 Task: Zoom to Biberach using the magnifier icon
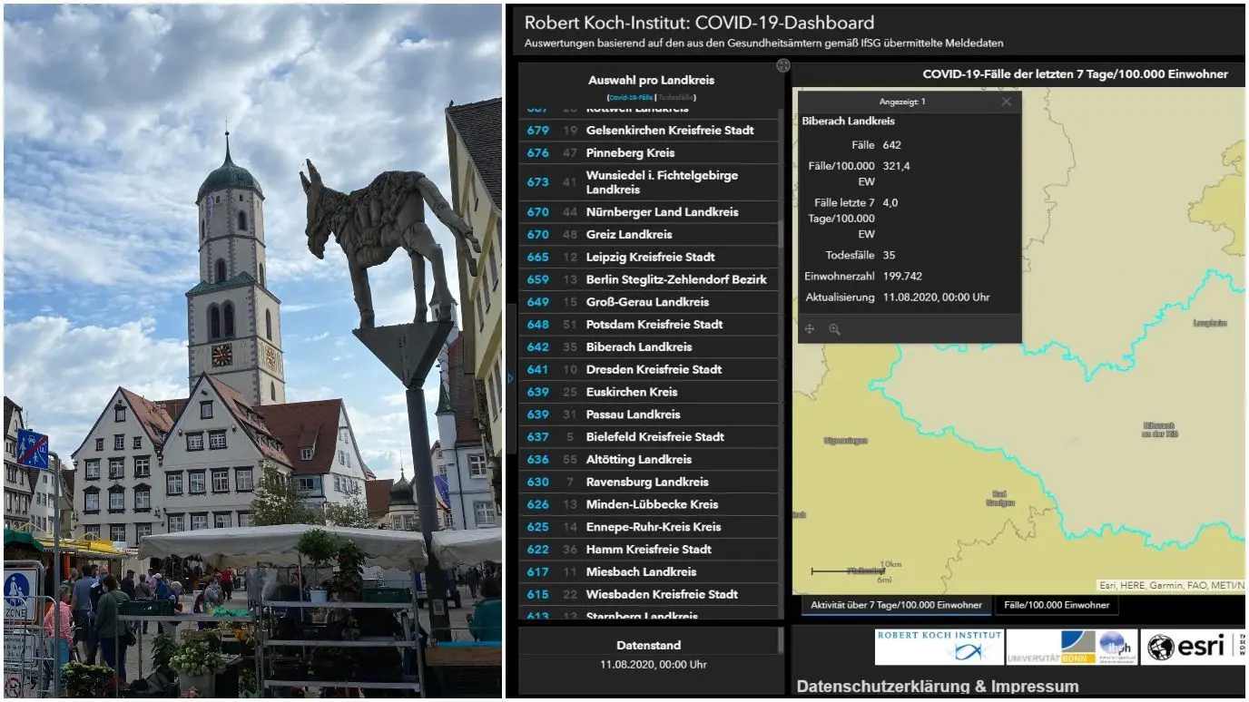(834, 329)
